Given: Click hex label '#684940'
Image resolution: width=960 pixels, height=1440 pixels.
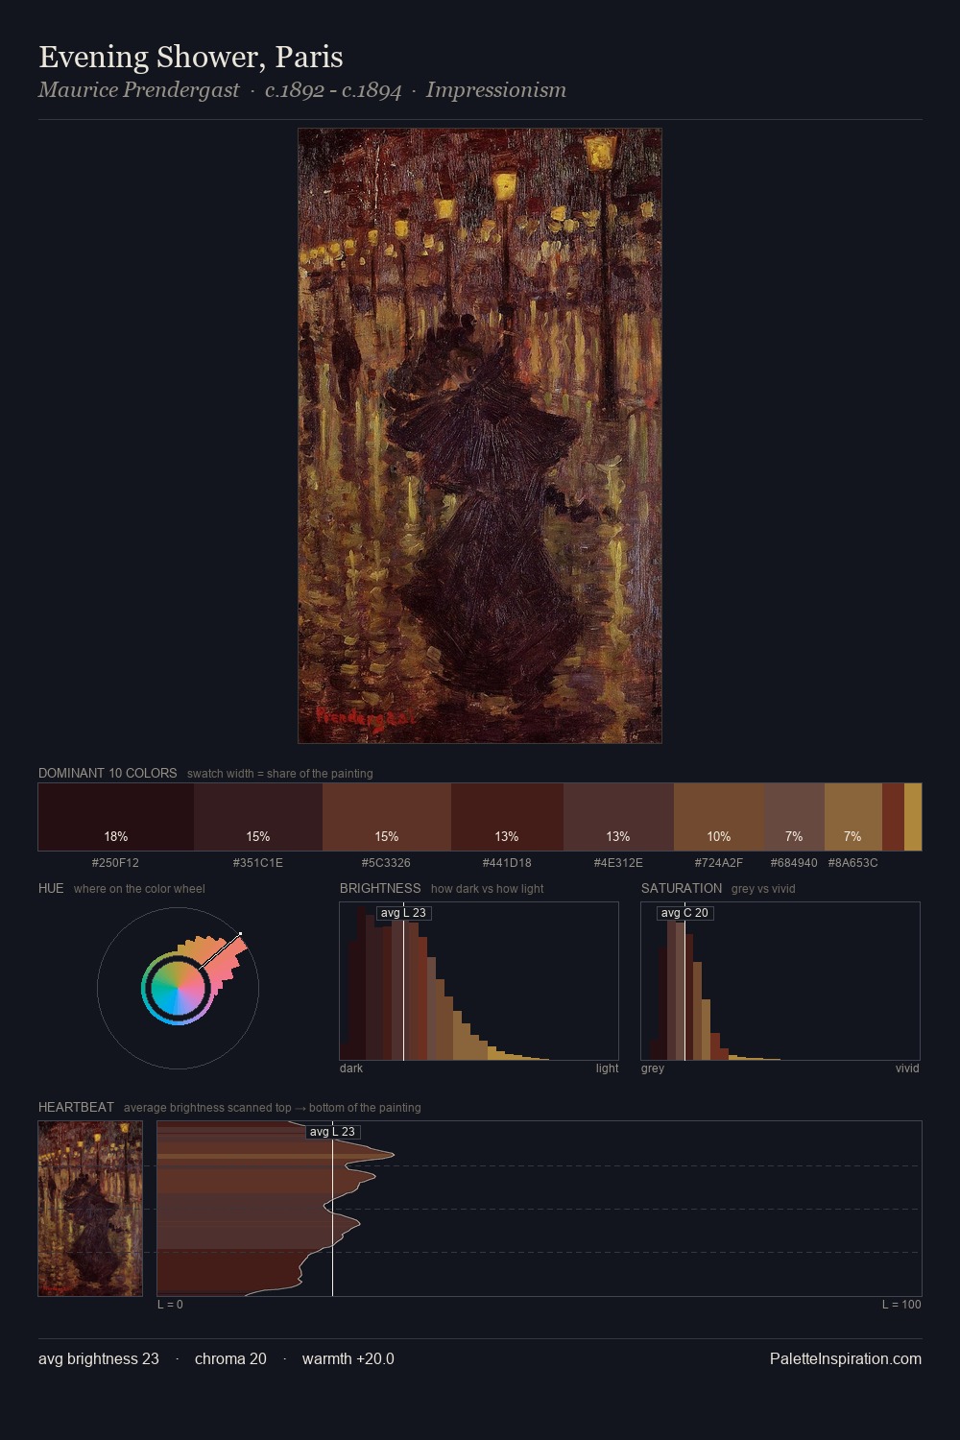Looking at the screenshot, I should click(794, 862).
